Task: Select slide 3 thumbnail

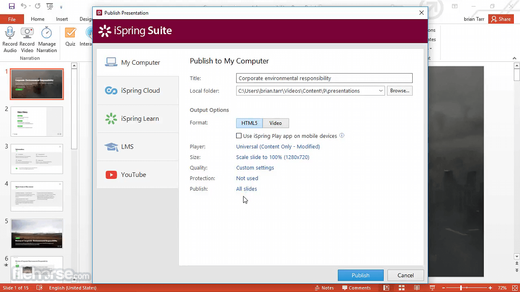Action: [x=37, y=159]
